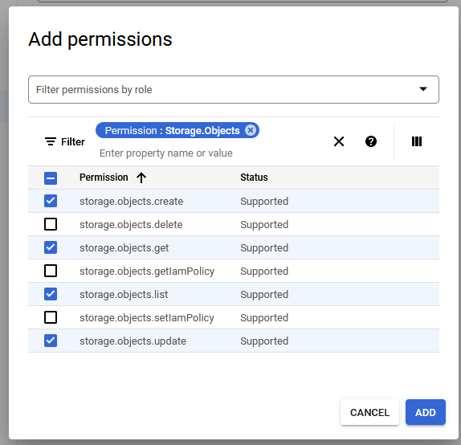
Task: Open column display options icon
Action: point(416,141)
